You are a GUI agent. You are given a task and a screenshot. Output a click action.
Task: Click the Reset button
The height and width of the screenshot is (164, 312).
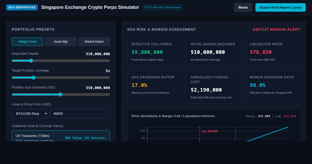pos(243,7)
